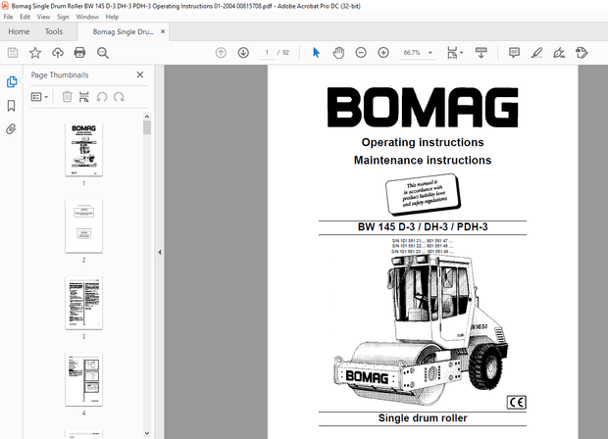This screenshot has width=608, height=439.
Task: Toggle Page Thumbnails panel icon in sidebar
Action: point(12,81)
